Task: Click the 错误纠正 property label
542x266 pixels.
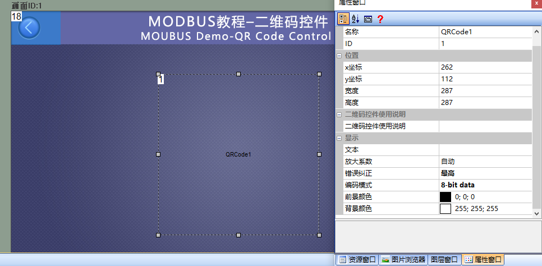Action: [x=359, y=173]
